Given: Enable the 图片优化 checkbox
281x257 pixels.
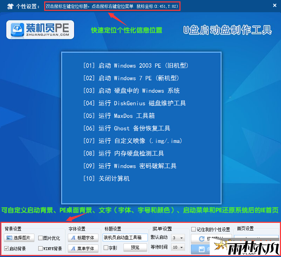Looking at the screenshot, I should [41, 238].
